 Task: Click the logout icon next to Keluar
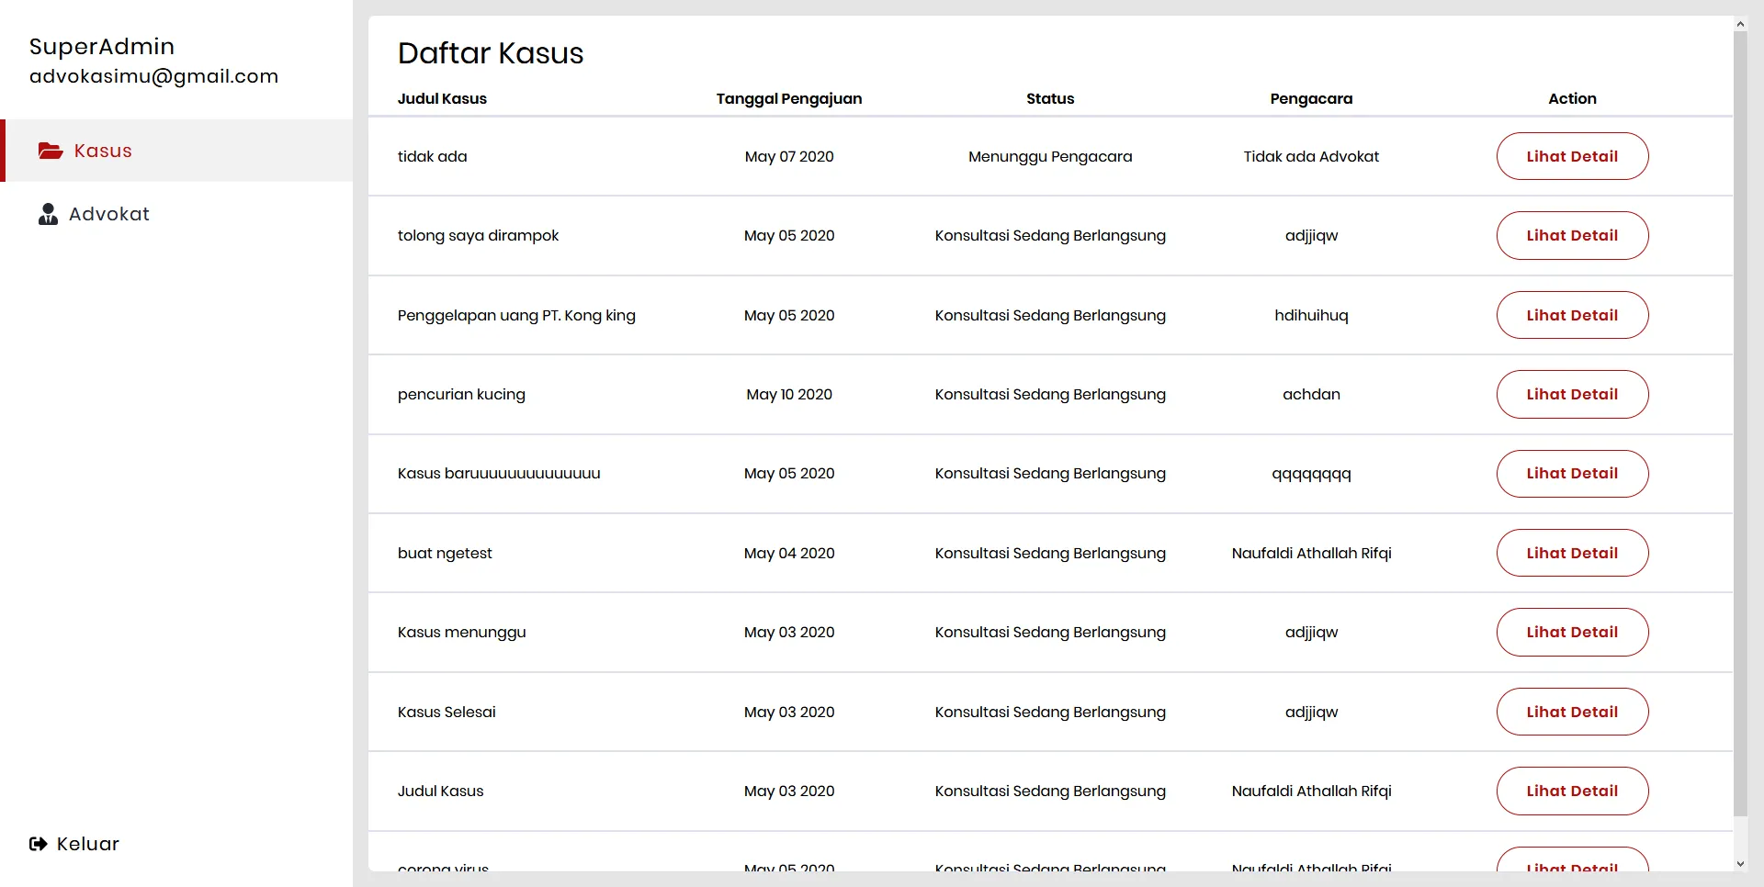click(x=36, y=844)
